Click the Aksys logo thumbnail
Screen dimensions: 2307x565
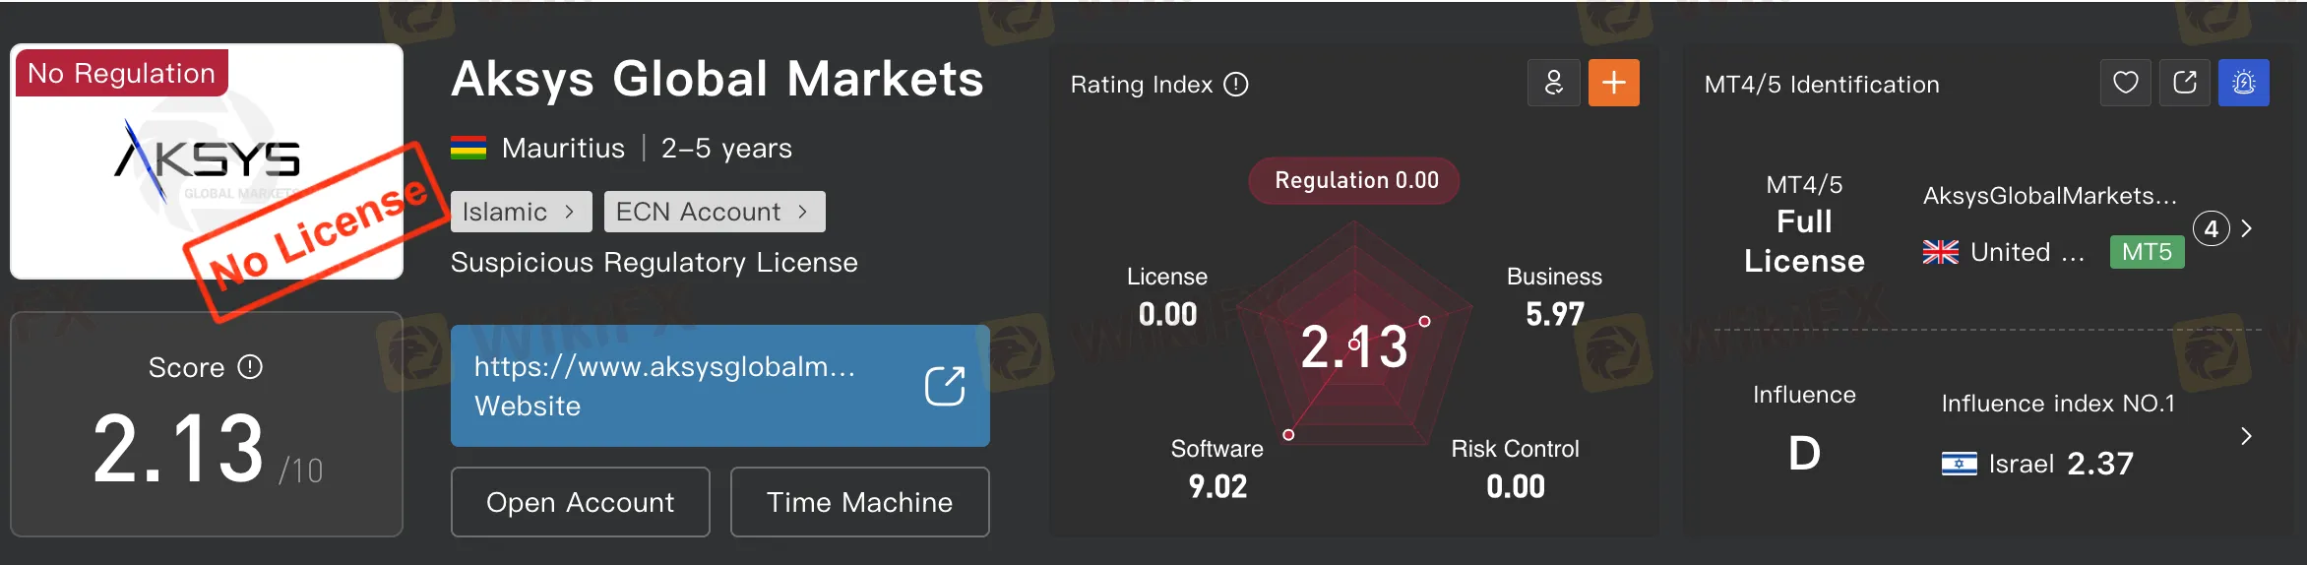click(x=207, y=161)
